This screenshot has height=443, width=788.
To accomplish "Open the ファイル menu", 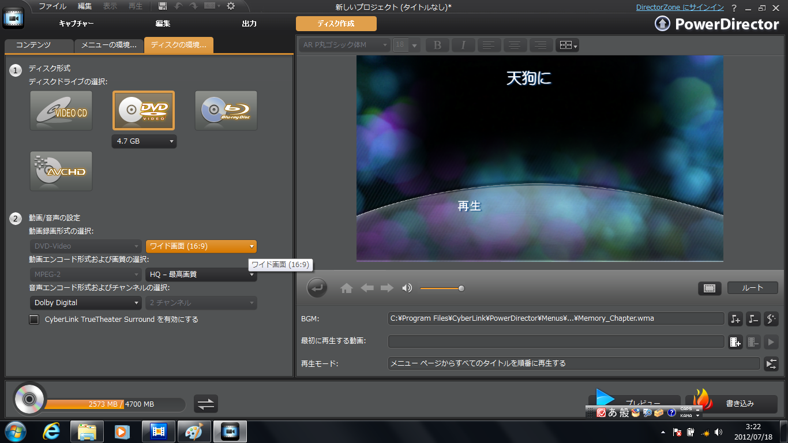I will [52, 6].
